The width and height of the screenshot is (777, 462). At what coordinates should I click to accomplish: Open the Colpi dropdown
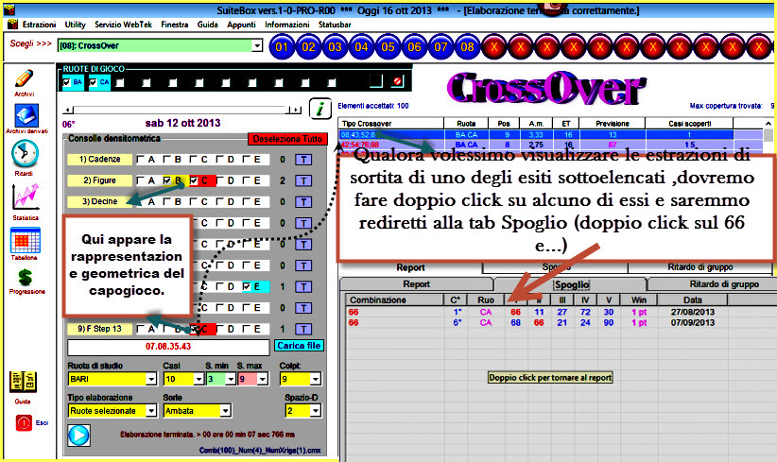click(315, 379)
